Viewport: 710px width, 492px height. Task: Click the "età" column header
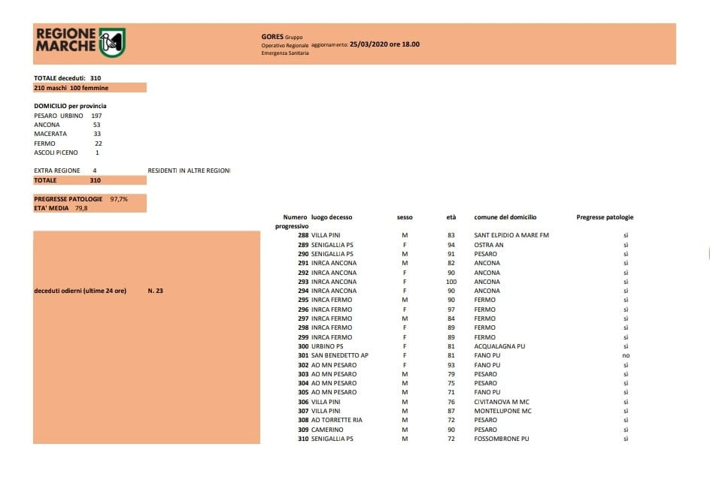[451, 217]
